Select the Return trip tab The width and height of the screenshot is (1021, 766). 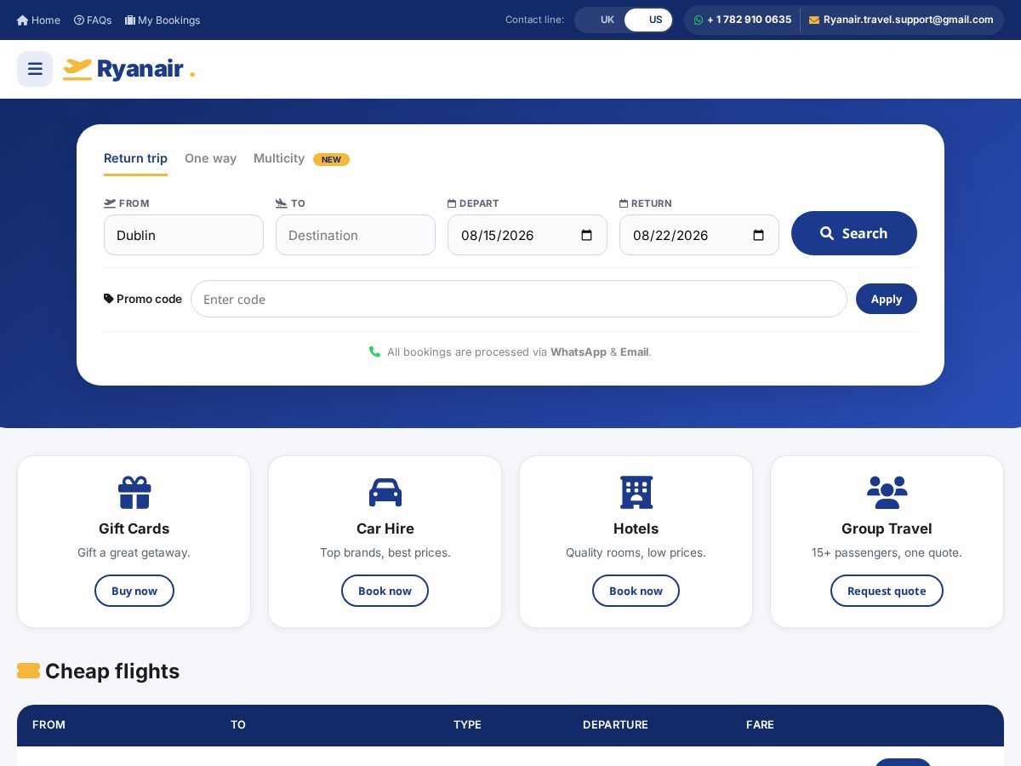point(135,158)
